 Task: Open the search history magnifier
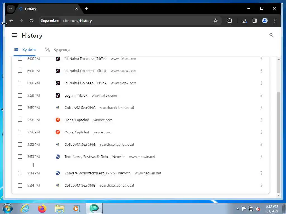click(271, 35)
